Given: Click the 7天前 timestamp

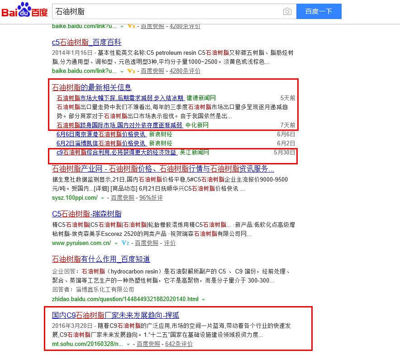Looking at the screenshot, I should tap(287, 125).
